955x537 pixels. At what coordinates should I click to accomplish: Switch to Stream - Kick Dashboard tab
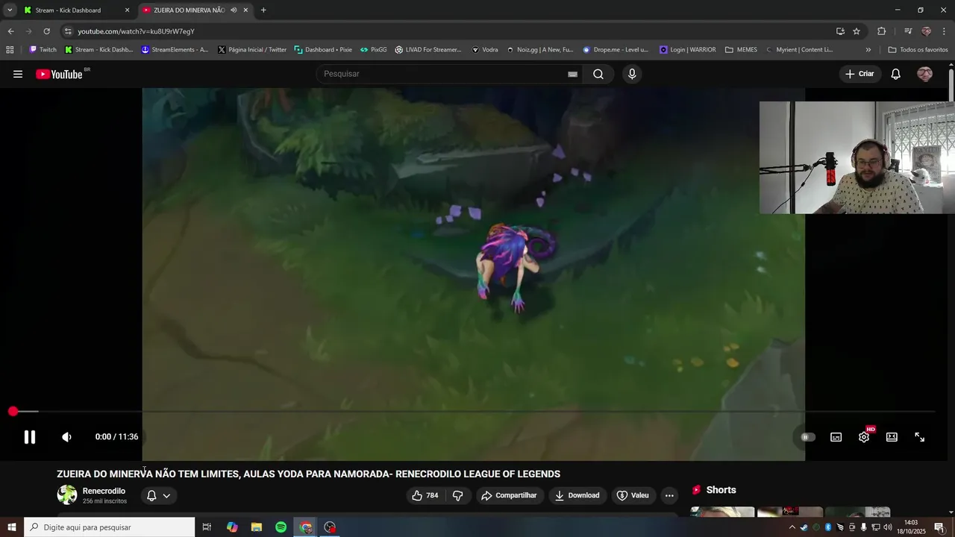click(x=75, y=10)
